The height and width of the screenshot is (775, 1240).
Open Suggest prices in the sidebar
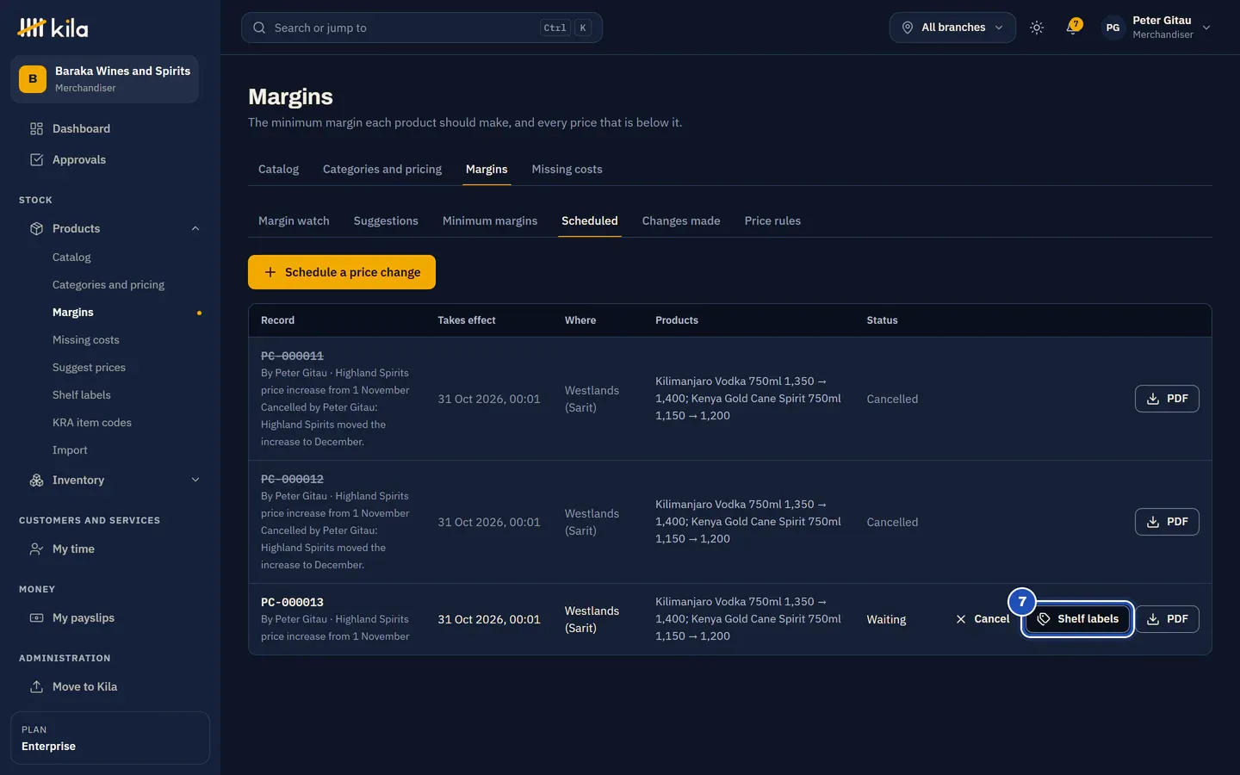click(89, 368)
